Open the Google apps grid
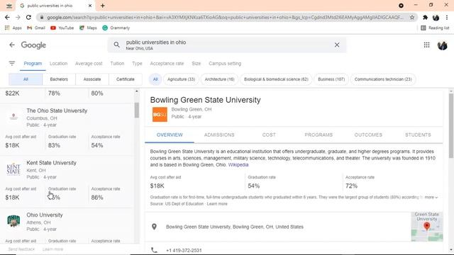Viewport: 454px width, 255px height. coord(426,45)
